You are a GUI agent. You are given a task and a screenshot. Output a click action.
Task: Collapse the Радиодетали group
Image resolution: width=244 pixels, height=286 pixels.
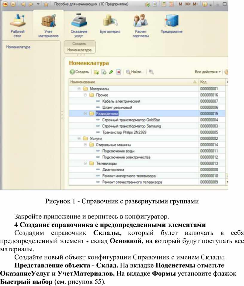point(85,114)
